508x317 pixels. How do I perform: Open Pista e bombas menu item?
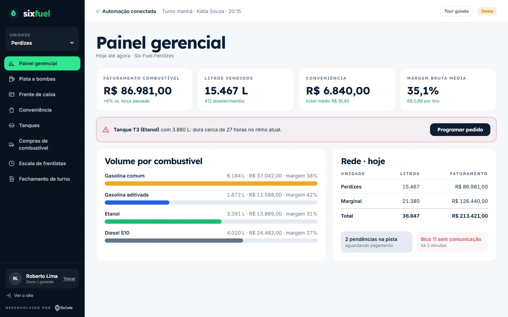pyautogui.click(x=42, y=79)
